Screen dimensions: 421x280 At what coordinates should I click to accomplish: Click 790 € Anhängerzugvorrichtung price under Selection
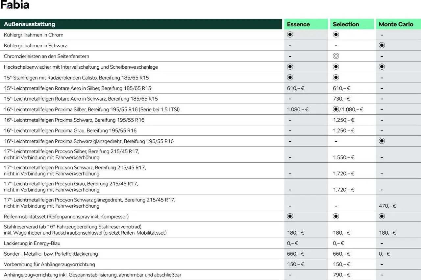341,275
